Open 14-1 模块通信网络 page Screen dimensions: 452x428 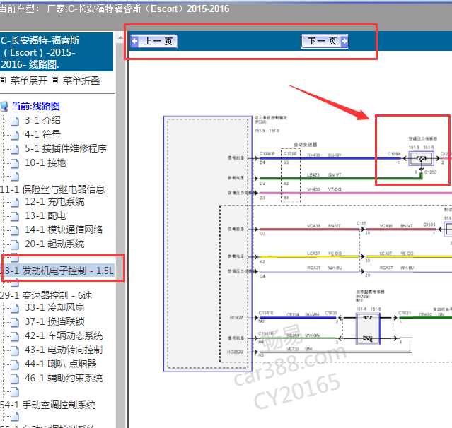tap(64, 230)
